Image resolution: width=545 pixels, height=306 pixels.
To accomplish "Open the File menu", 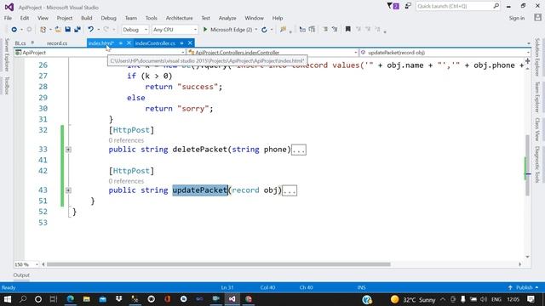I will point(8,18).
